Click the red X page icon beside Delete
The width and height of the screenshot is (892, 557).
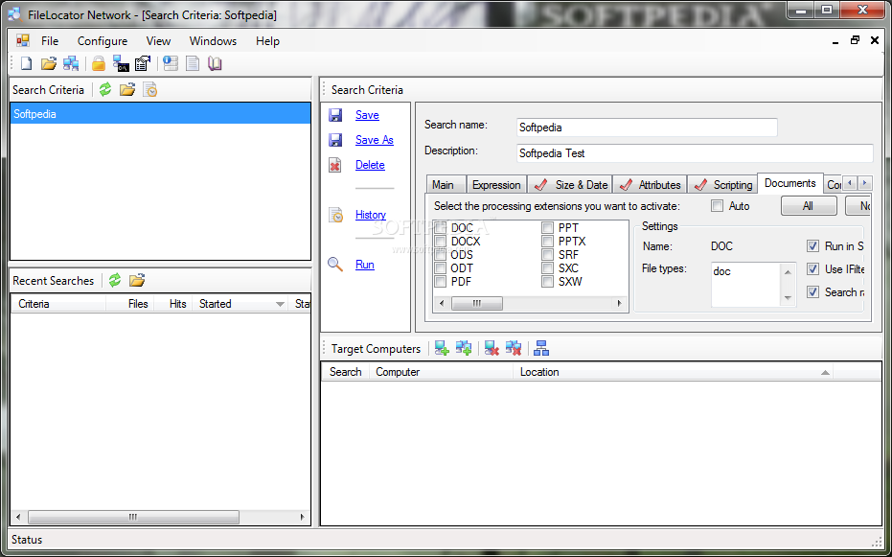coord(335,165)
